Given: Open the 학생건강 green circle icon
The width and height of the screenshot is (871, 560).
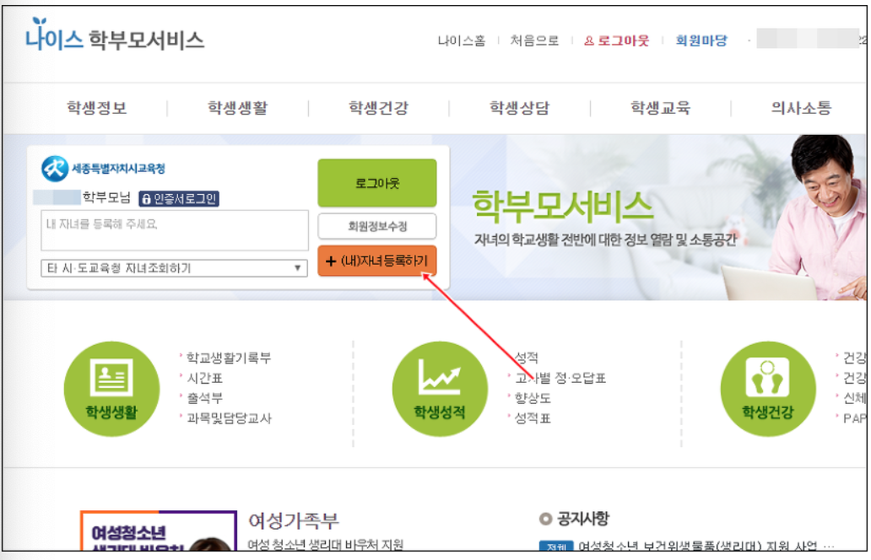Looking at the screenshot, I should pyautogui.click(x=768, y=389).
